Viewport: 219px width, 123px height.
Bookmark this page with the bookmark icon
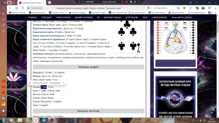pos(148,8)
